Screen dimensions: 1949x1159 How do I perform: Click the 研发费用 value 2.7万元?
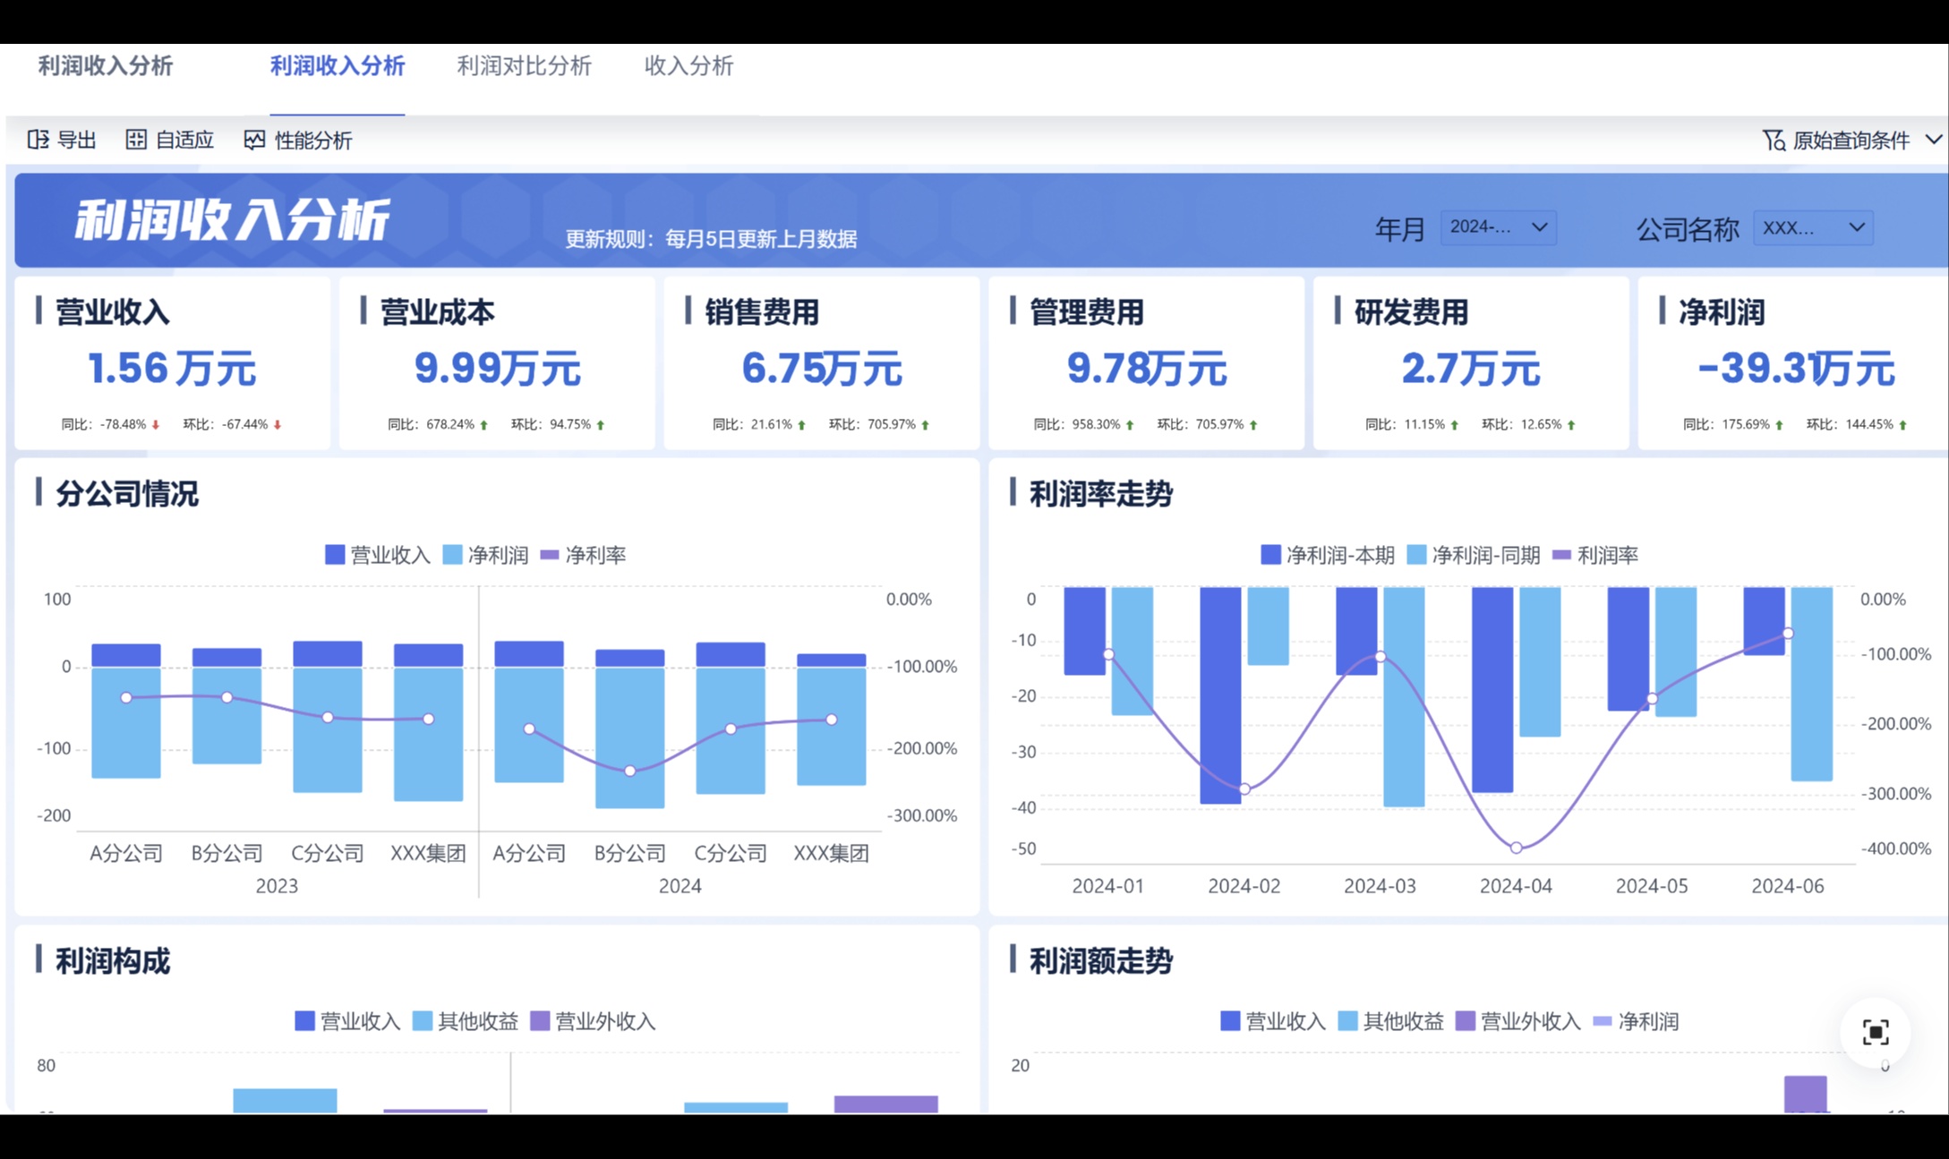tap(1470, 368)
